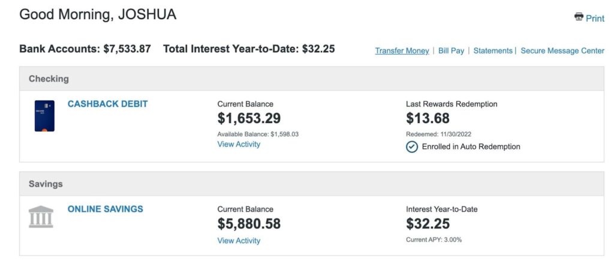This screenshot has height=269, width=614.
Task: Open the Secure Message Center
Action: tap(562, 51)
